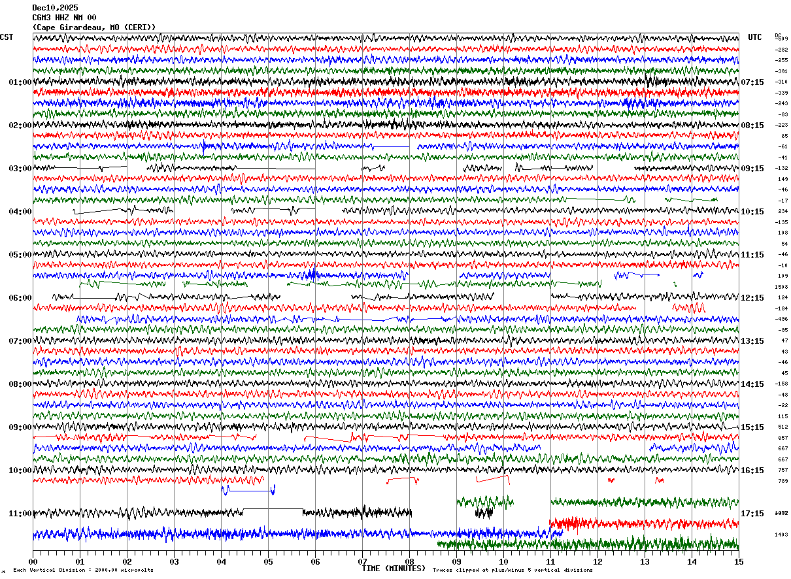
Task: Click the 12:15 UTC time label
Action: [752, 298]
